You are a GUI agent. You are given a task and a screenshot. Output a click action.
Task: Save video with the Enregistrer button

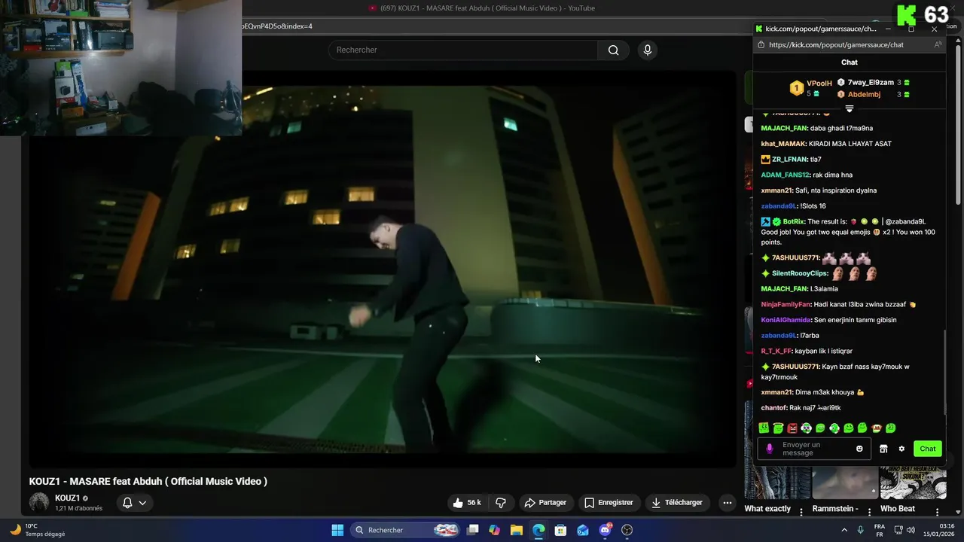pos(609,502)
